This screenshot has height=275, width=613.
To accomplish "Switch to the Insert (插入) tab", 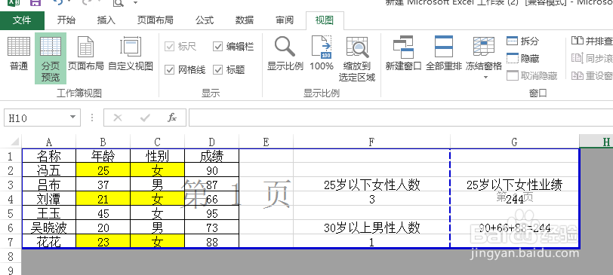I will click(x=106, y=20).
